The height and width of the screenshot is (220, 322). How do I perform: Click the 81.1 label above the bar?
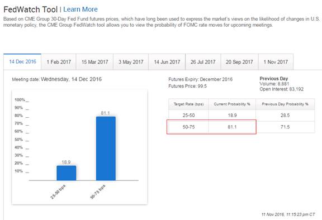point(105,113)
